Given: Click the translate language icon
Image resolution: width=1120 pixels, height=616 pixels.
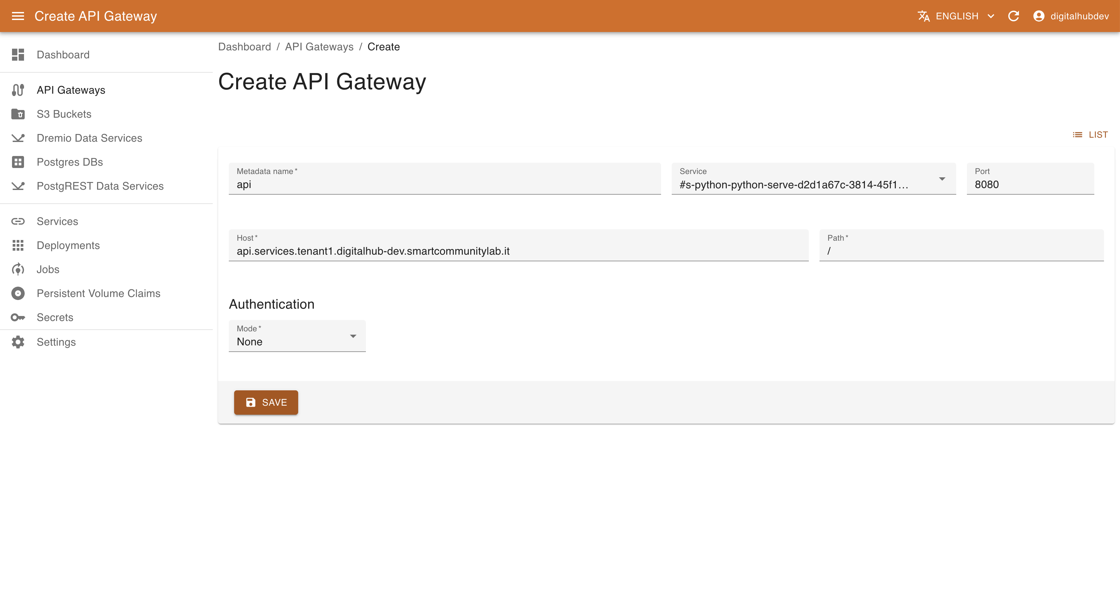Looking at the screenshot, I should click(924, 16).
